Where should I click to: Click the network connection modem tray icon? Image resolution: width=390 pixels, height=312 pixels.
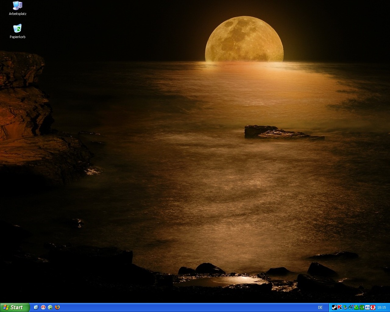coord(356,308)
